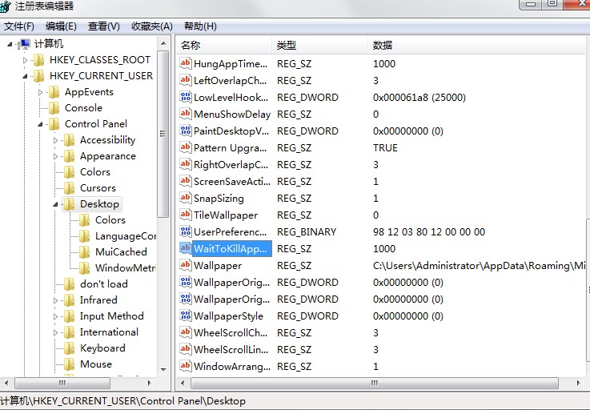Select the Input Method key

(x=111, y=316)
